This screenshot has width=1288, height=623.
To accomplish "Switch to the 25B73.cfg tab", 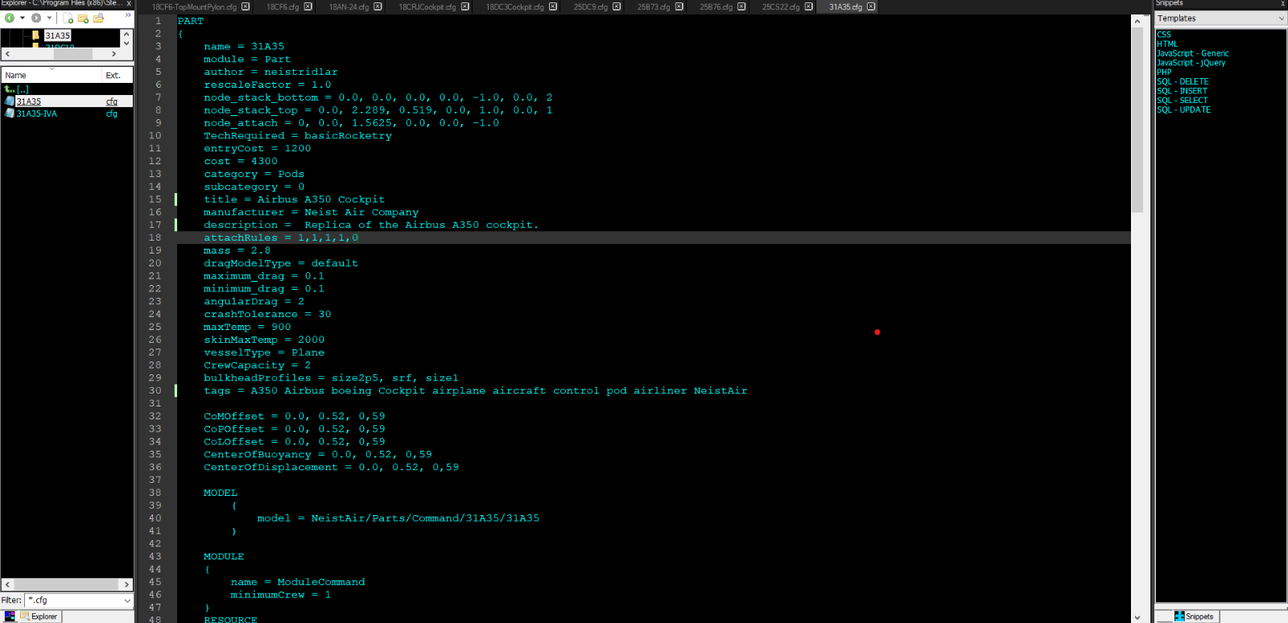I will (654, 7).
